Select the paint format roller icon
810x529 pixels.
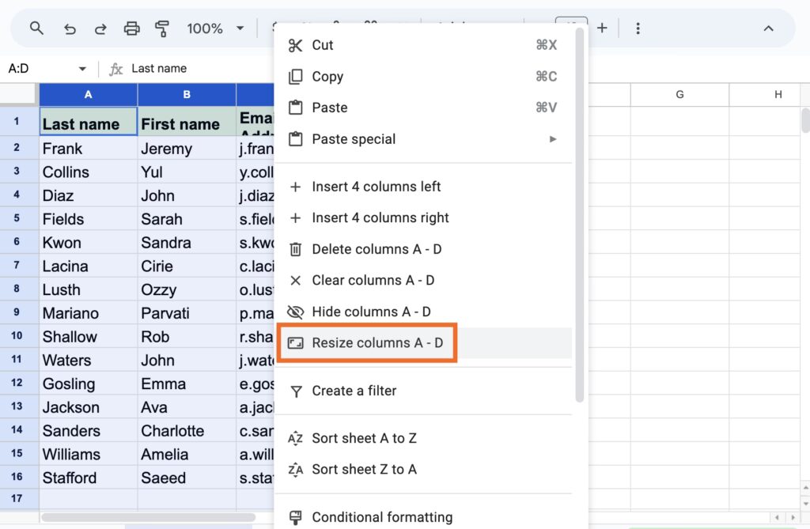[162, 28]
